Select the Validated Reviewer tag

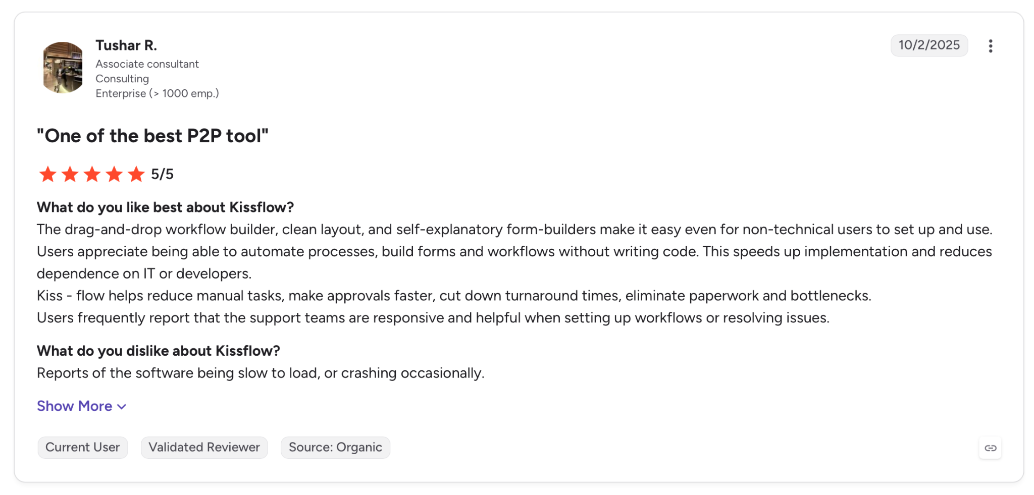[x=204, y=448]
